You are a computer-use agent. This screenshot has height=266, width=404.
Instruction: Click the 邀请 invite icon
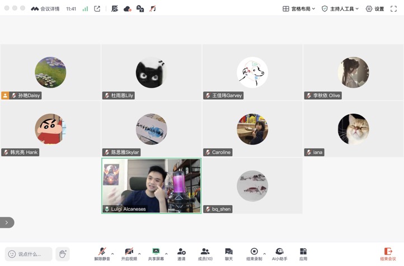pos(181,252)
